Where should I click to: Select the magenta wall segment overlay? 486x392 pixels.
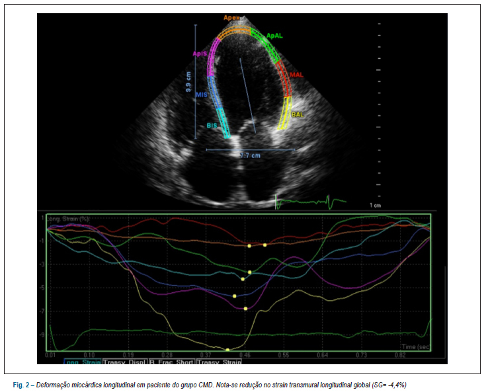point(213,57)
